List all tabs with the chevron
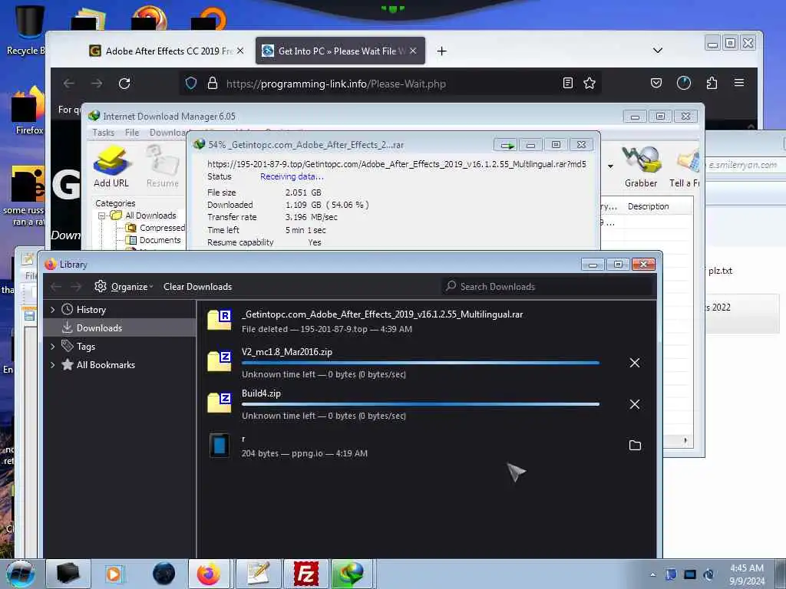The height and width of the screenshot is (589, 786). point(658,51)
